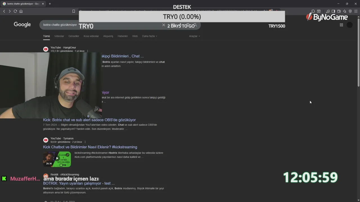
Task: Open three-dot menu next to Tymaron result
Action: click(85, 142)
